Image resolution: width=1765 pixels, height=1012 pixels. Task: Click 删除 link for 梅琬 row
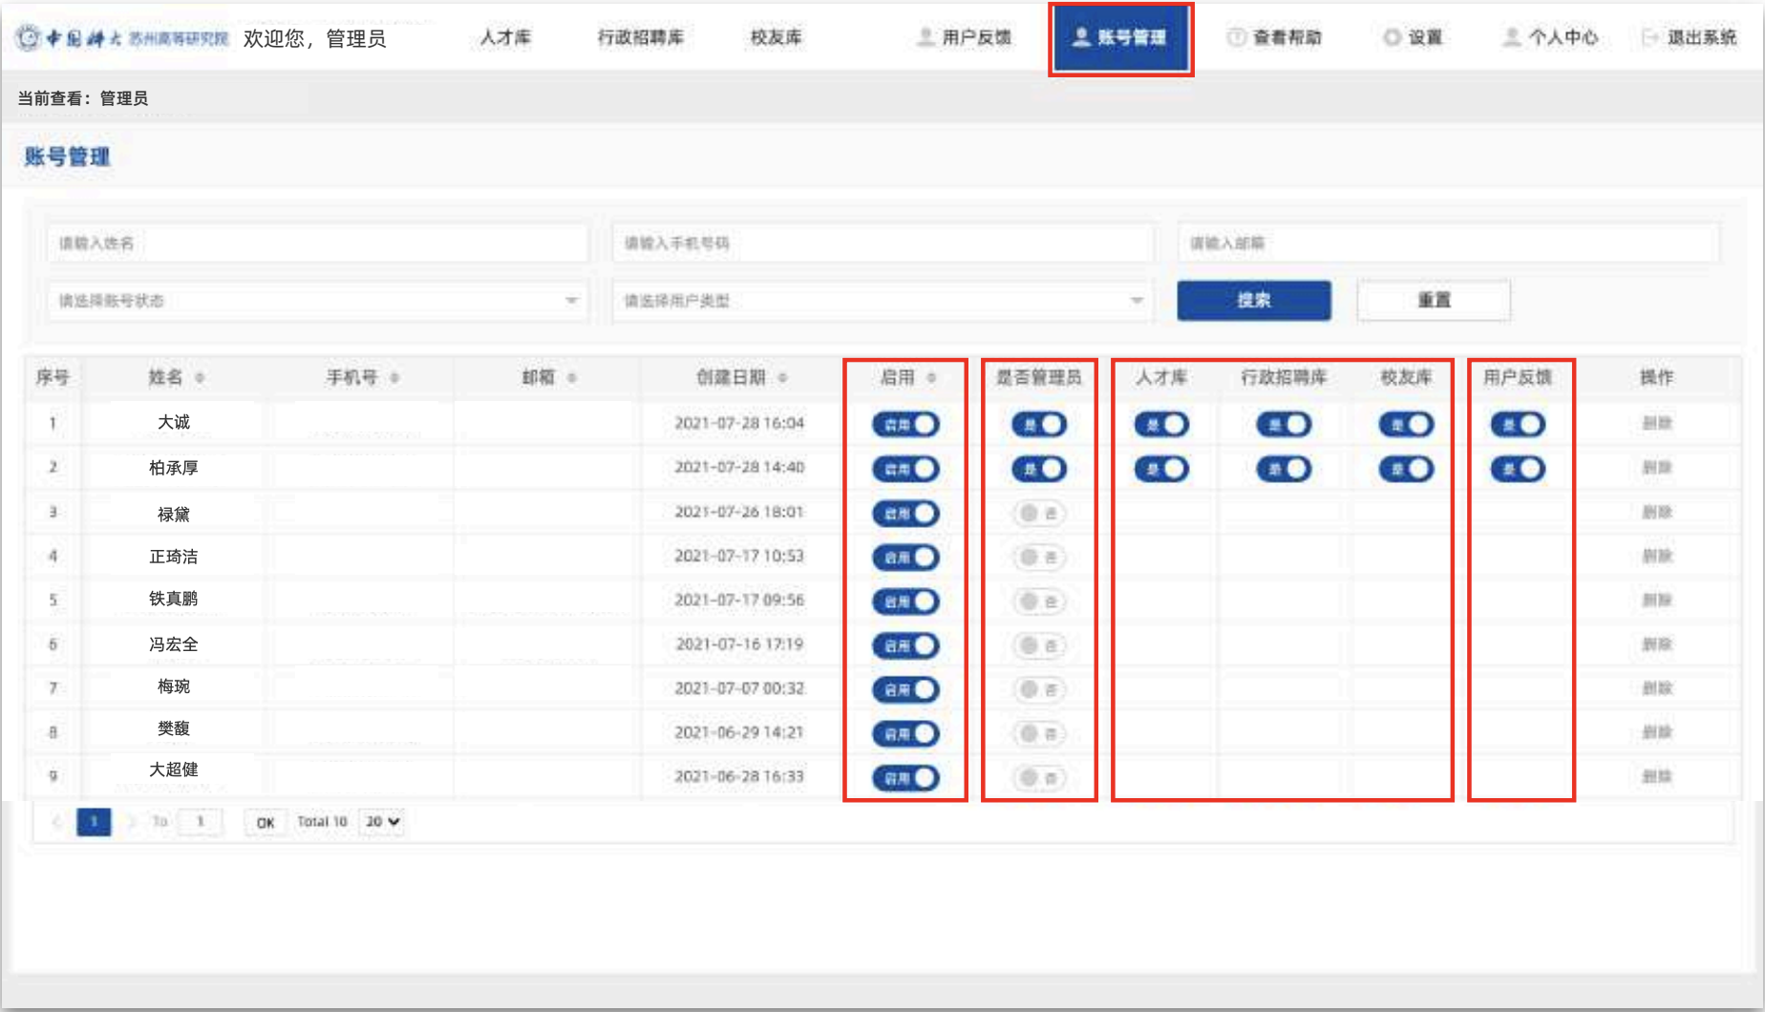(x=1656, y=688)
